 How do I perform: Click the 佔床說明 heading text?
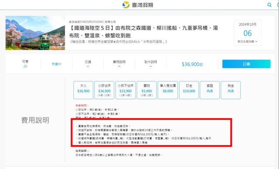pyautogui.click(x=82, y=151)
